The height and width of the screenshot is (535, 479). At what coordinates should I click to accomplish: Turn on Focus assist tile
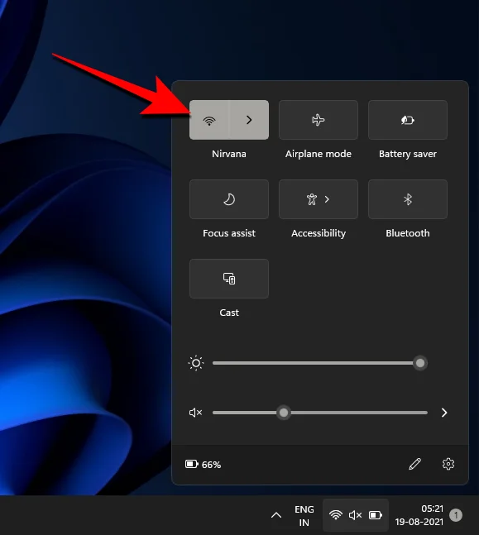tap(229, 199)
